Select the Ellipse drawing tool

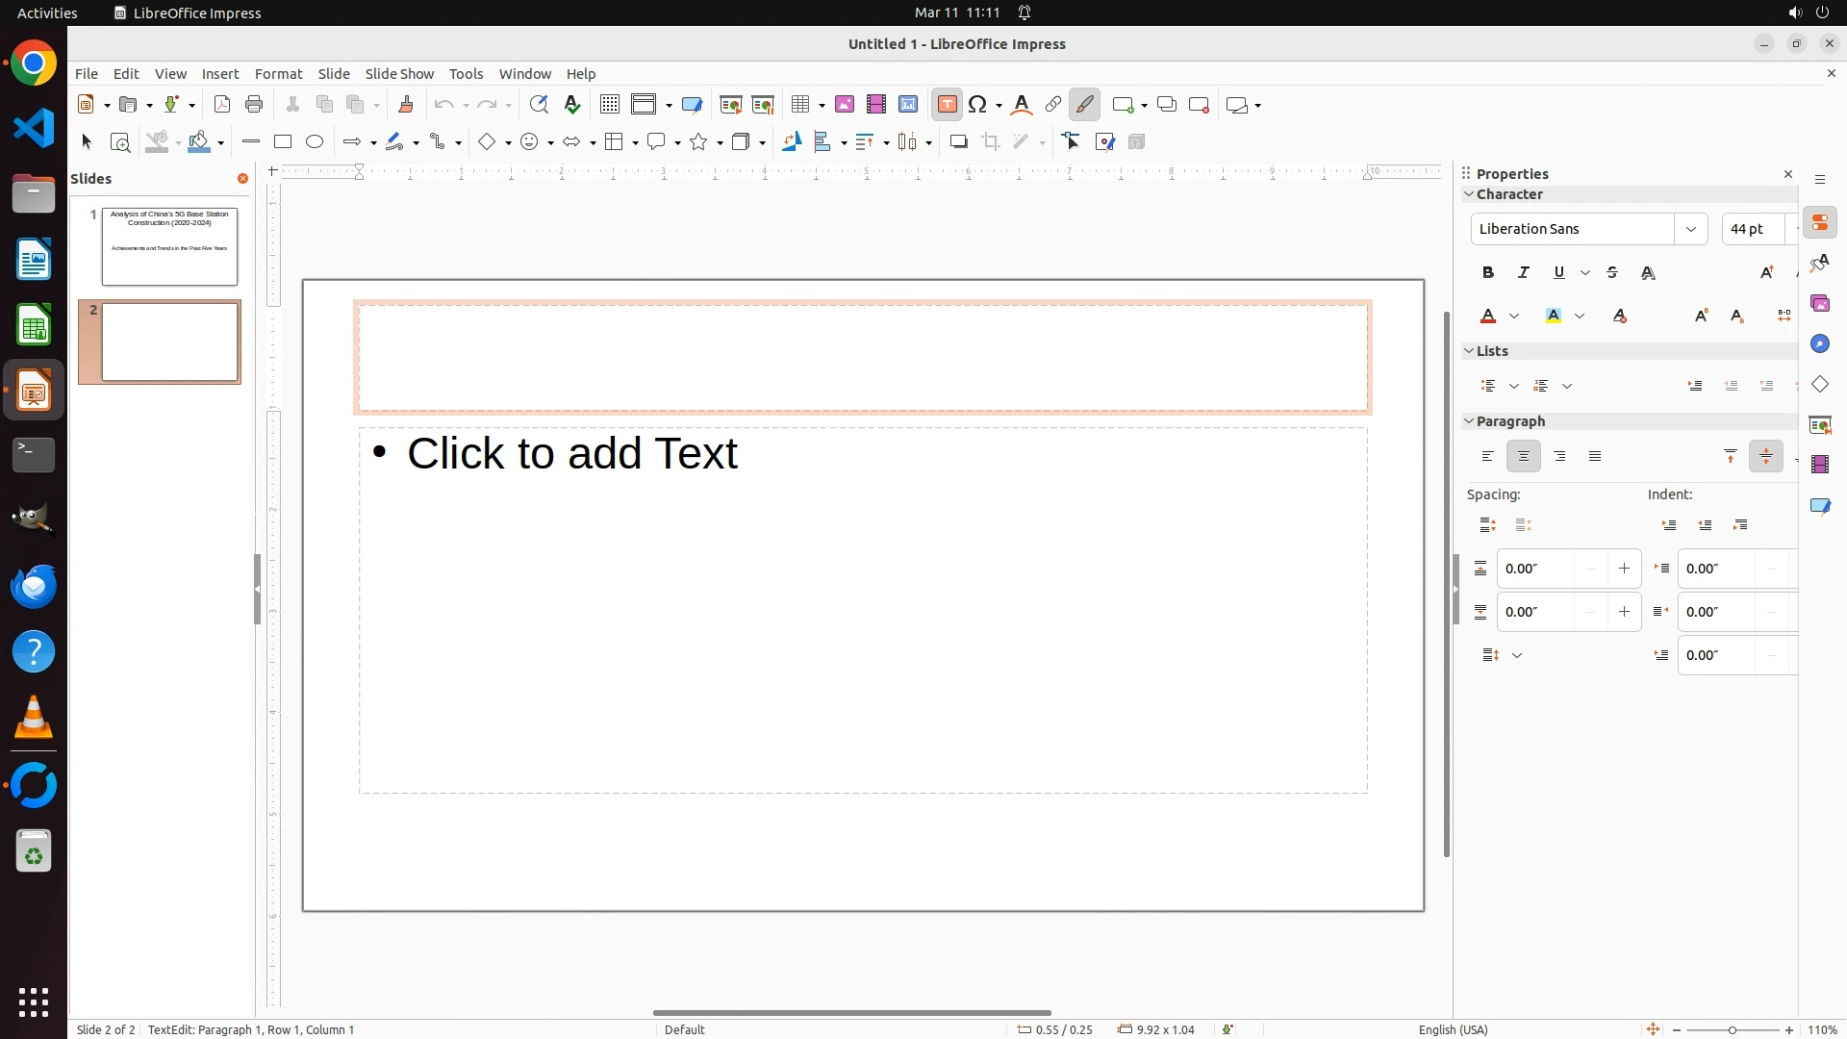coord(315,142)
